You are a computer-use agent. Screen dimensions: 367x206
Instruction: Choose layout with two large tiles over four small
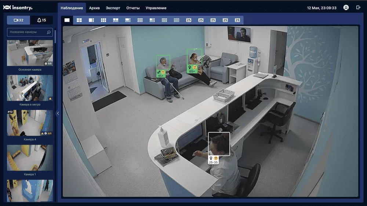click(116, 20)
